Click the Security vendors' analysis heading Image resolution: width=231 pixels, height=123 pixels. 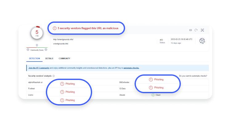point(40,76)
